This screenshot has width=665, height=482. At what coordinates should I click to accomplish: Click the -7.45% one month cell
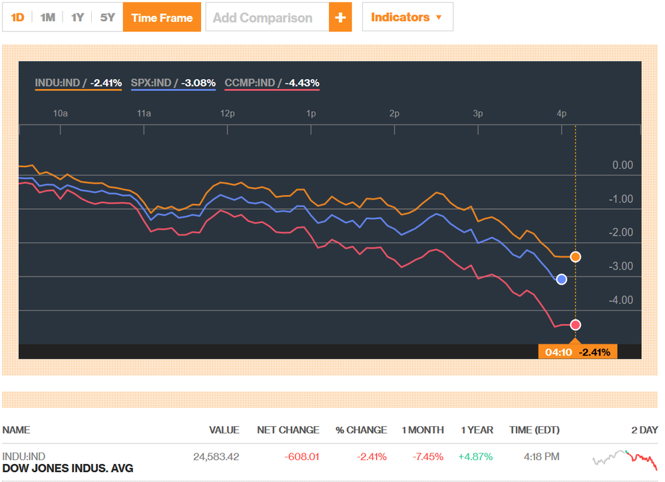pyautogui.click(x=428, y=457)
